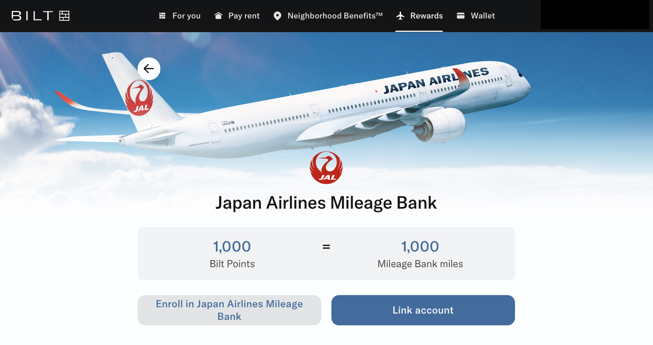The image size is (653, 345).
Task: Click the round JAL crane logo
Action: tap(326, 168)
